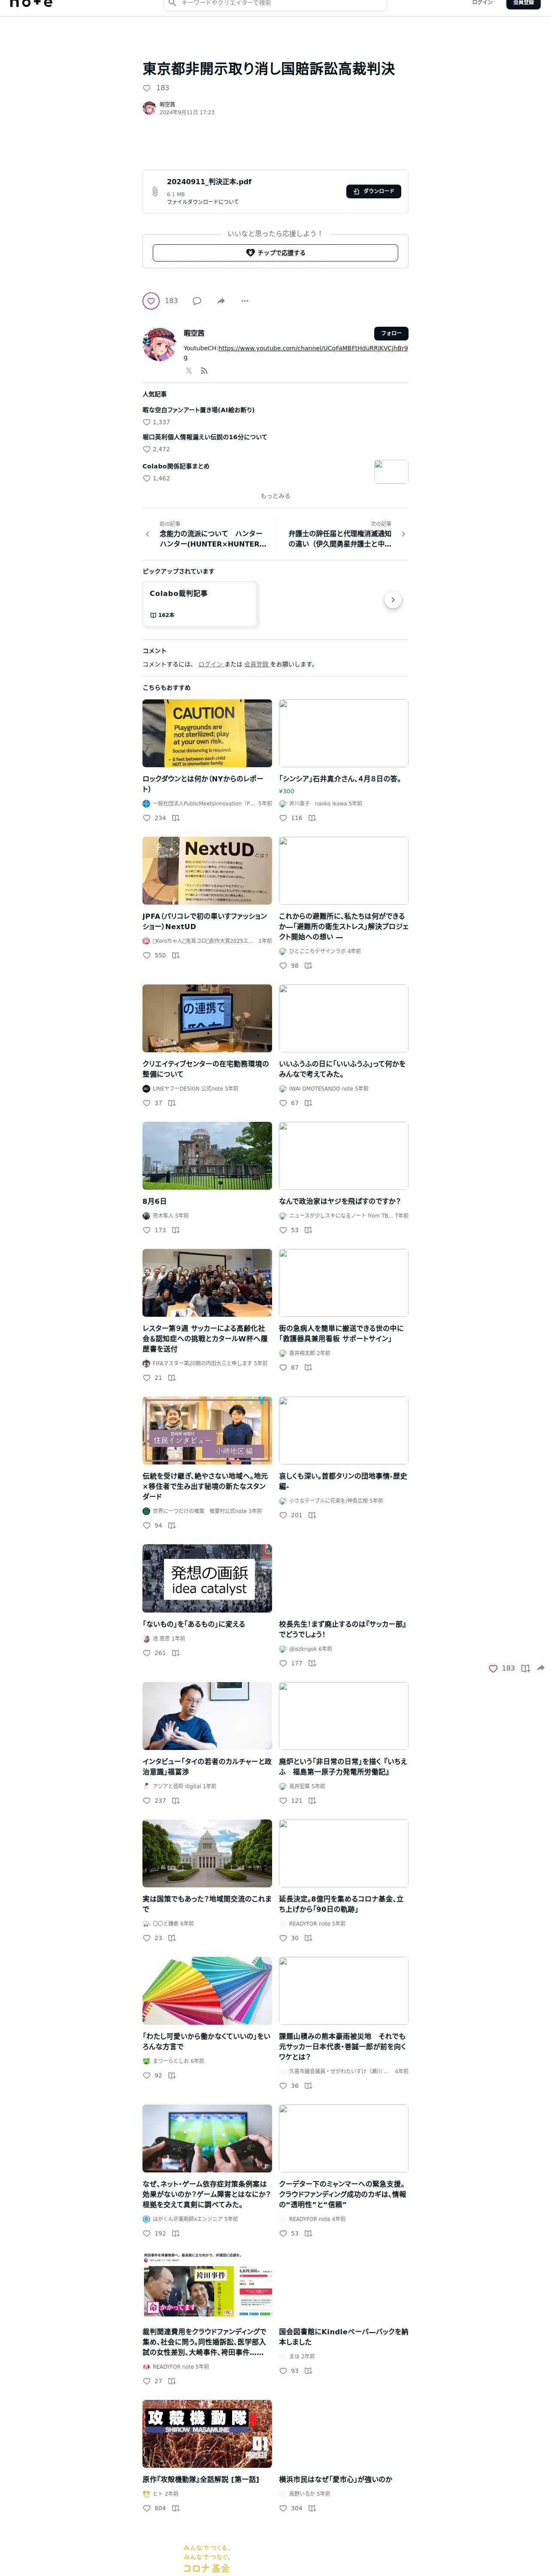The height and width of the screenshot is (2576, 551).
Task: Like the ロックダウンとは何か article (234 hearts)
Action: (147, 818)
